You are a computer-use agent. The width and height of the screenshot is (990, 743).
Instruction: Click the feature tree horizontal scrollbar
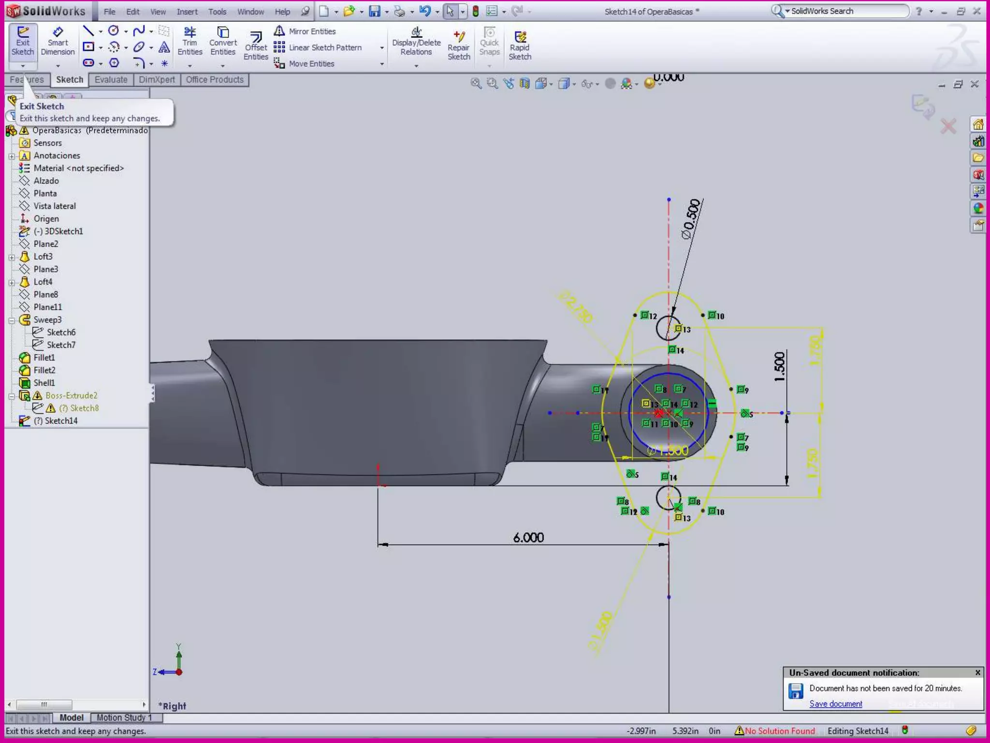(44, 704)
